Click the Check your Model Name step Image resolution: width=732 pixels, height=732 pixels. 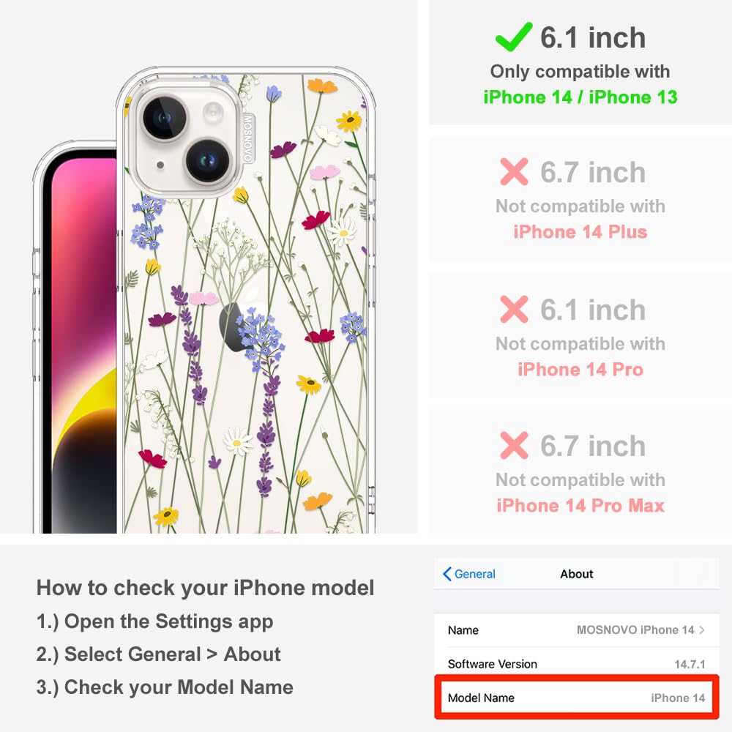[x=165, y=687]
